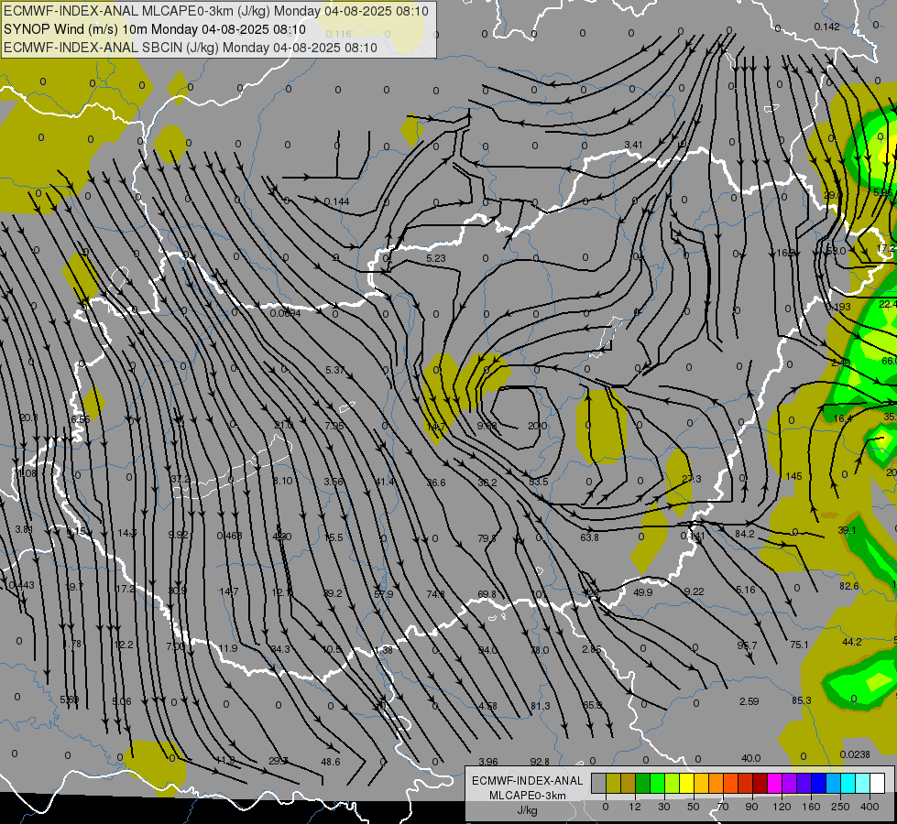Click the map value 2.59
Image resolution: width=897 pixels, height=824 pixels.
point(749,701)
